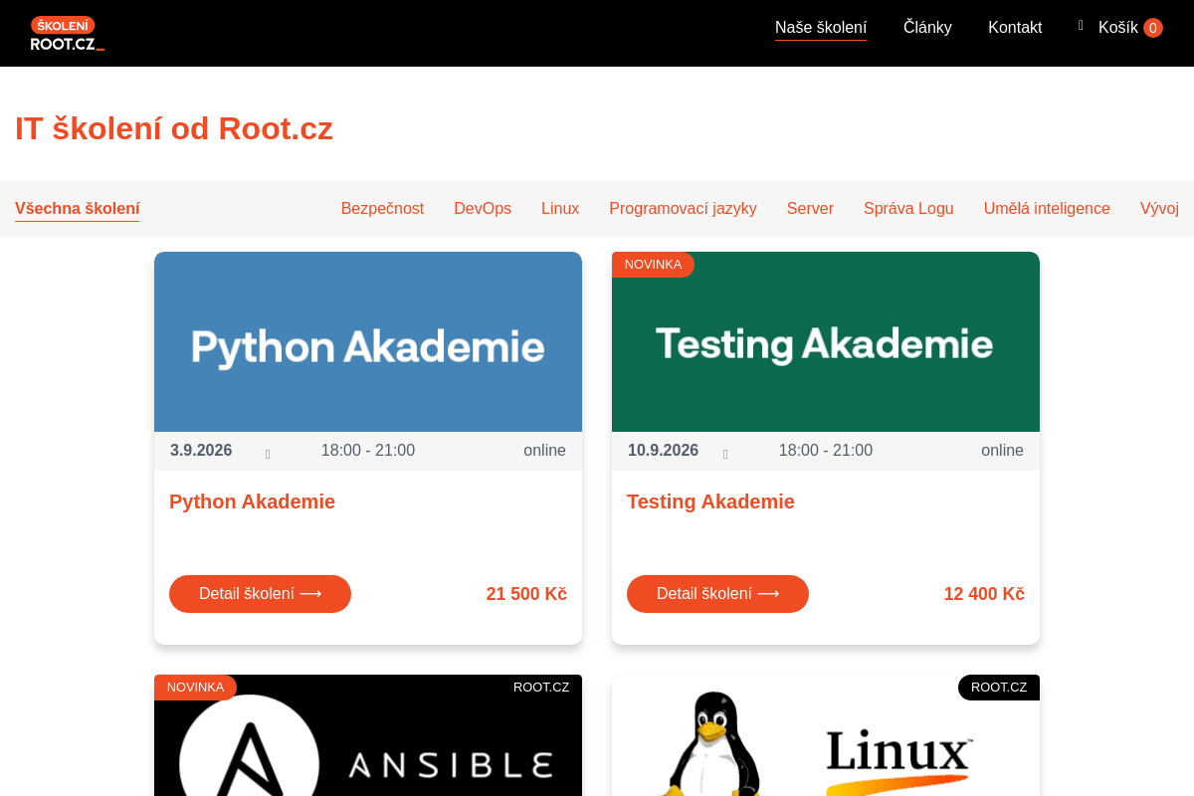The height and width of the screenshot is (796, 1194).
Task: Filter trainings by Linux category
Action: click(560, 209)
